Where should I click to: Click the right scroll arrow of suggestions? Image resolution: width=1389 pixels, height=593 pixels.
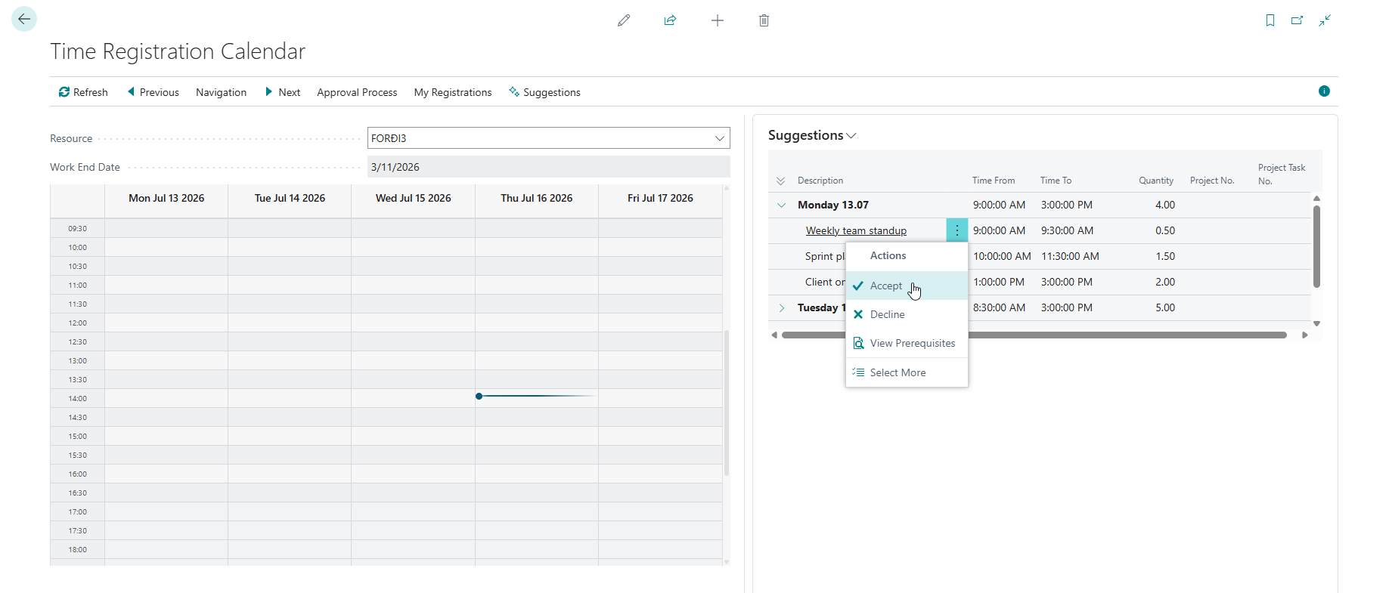coord(1304,335)
